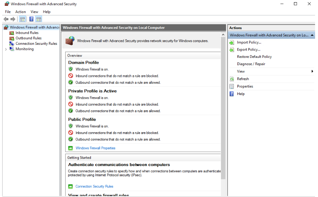Click the Connection Security Rules link in Getting Started
Image resolution: width=318 pixels, height=197 pixels.
[94, 186]
